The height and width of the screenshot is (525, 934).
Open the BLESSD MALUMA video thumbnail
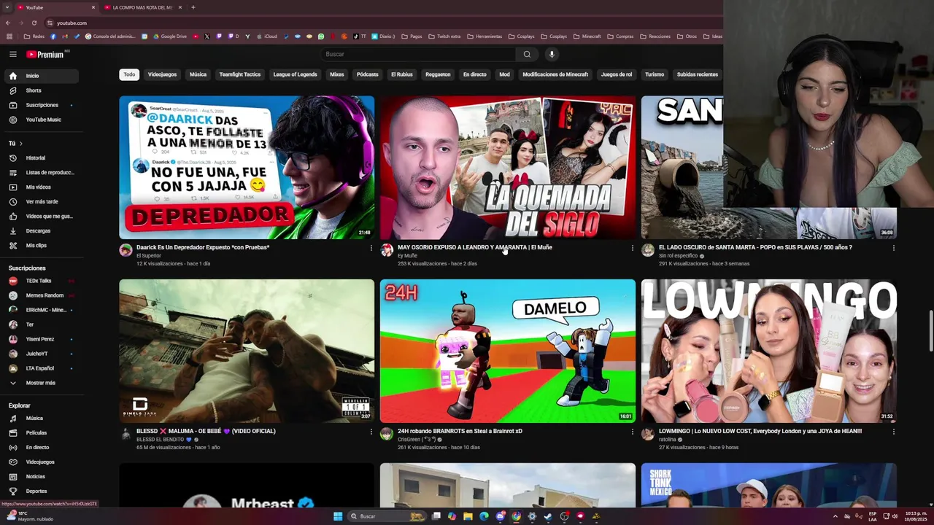click(x=247, y=351)
